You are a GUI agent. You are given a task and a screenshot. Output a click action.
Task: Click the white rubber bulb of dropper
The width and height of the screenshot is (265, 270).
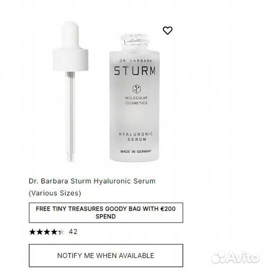coord(71,35)
